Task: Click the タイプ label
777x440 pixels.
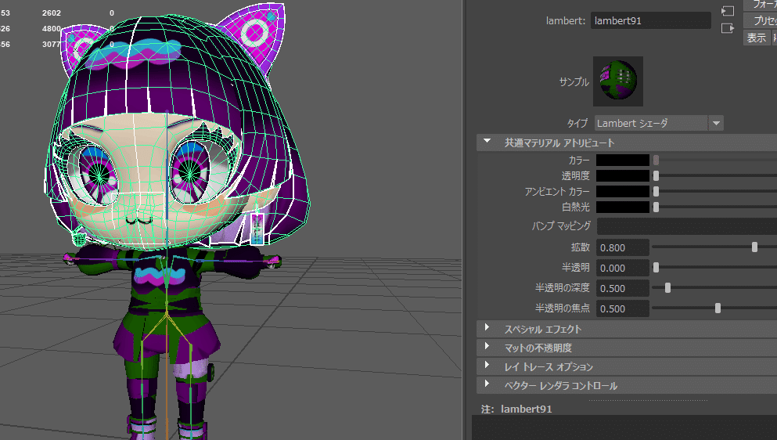Action: pyautogui.click(x=577, y=123)
